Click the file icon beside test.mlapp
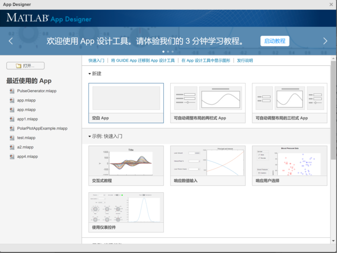337x253 pixels. click(12, 138)
